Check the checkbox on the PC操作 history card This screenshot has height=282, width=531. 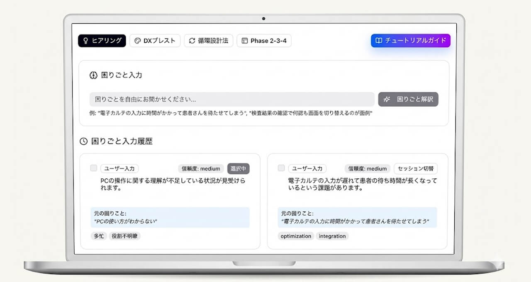pyautogui.click(x=93, y=168)
